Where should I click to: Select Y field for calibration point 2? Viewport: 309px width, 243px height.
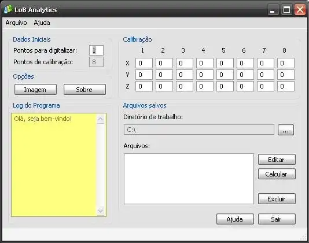[x=164, y=75]
